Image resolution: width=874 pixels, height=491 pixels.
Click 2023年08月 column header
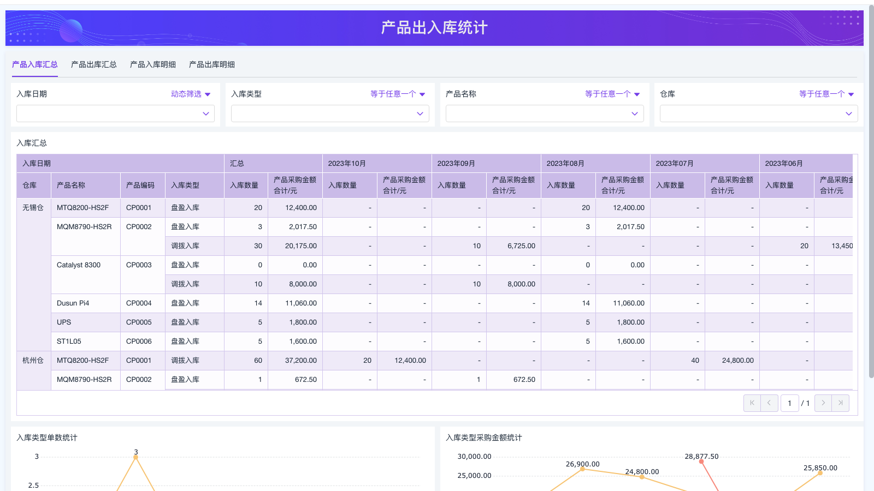click(x=595, y=164)
